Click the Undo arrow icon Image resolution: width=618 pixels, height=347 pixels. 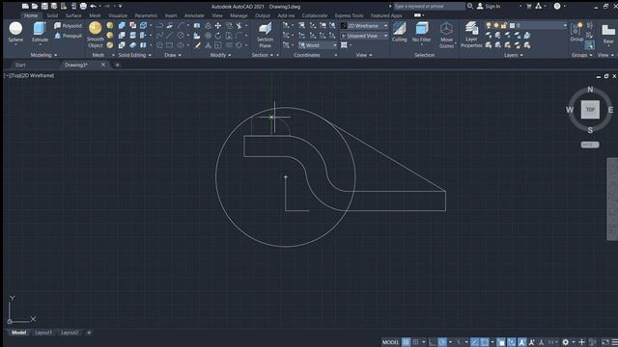(x=93, y=6)
